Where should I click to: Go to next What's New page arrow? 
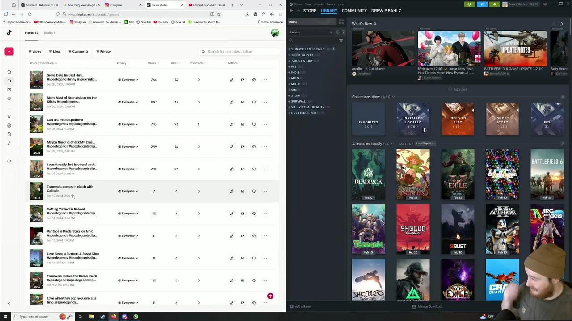(x=562, y=24)
